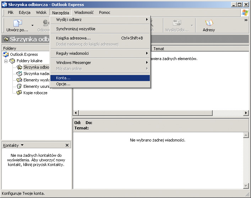Open the Widok menu
The height and width of the screenshot is (198, 251).
[41, 12]
